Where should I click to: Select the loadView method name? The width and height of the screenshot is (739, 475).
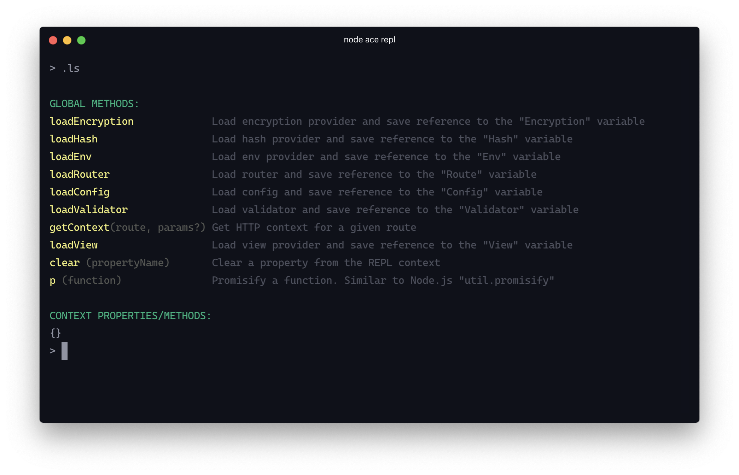[74, 245]
